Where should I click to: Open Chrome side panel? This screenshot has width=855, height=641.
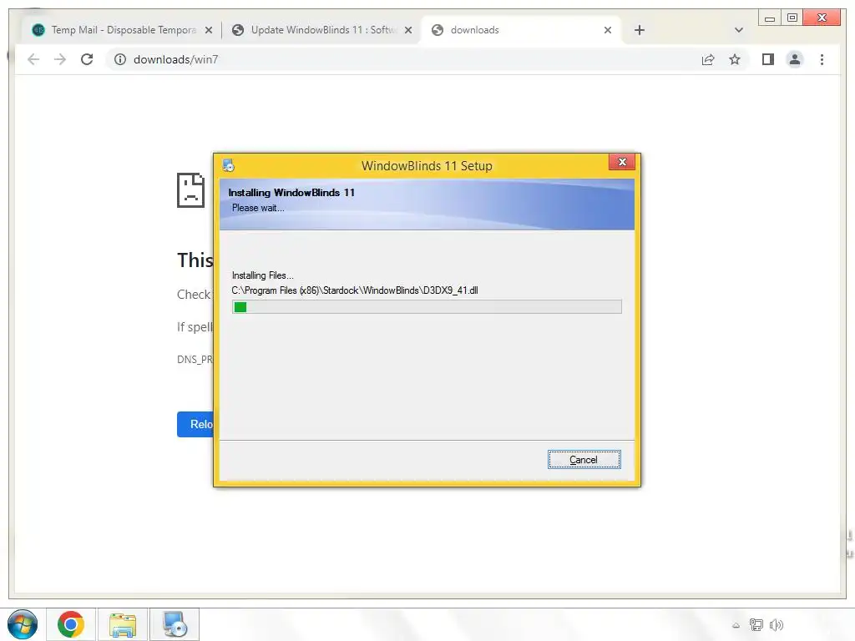pos(768,59)
